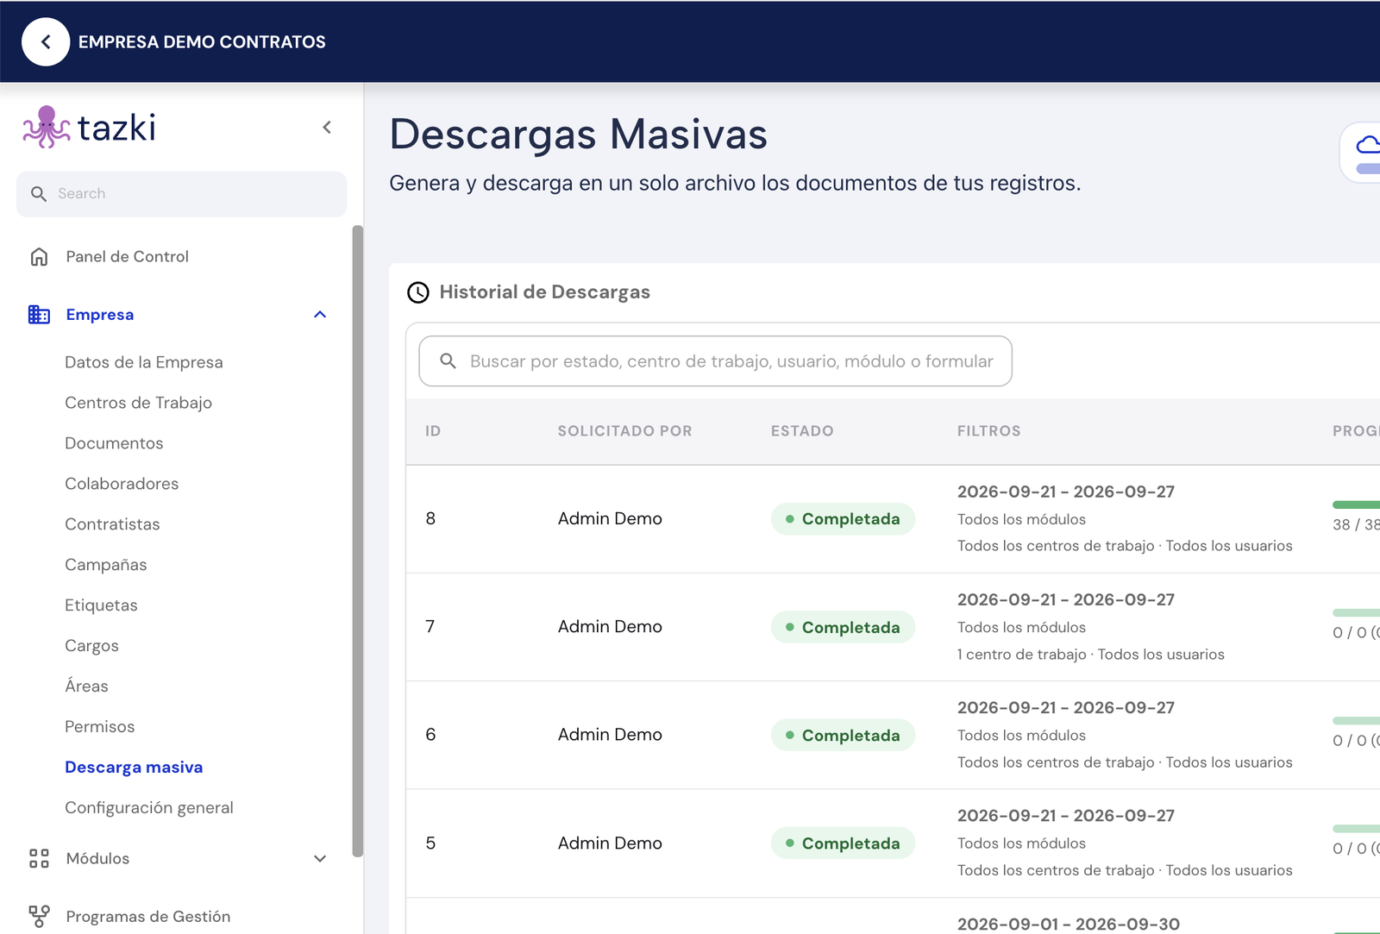Click the EMPRESA DEMO CONTRATOS header title
Screen dimensions: 1380x934
[202, 42]
